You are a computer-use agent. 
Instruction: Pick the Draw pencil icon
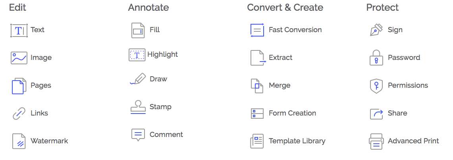(x=138, y=79)
